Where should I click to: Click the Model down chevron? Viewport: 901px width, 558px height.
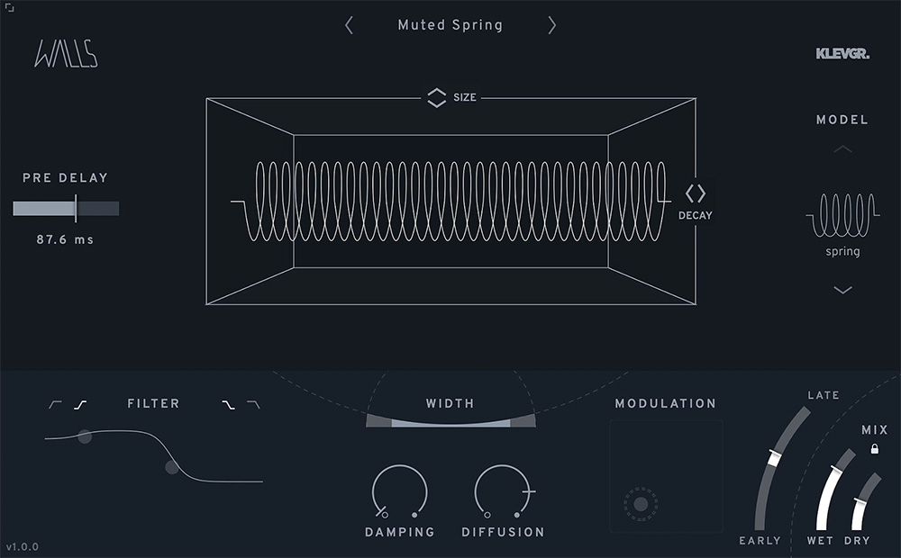[x=842, y=290]
